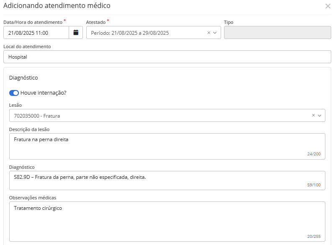Focus the Local do atendimento field
This screenshot has height=245, width=335.
click(167, 57)
